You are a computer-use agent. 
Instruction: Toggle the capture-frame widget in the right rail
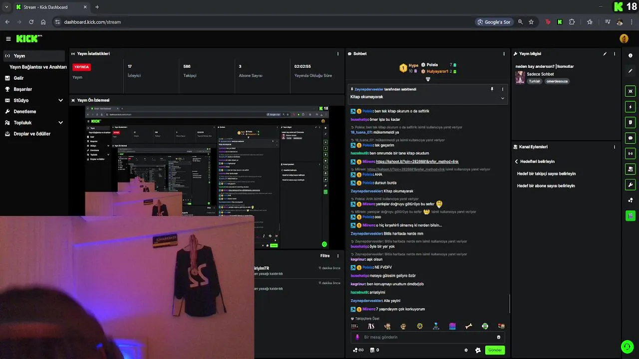pyautogui.click(x=631, y=91)
